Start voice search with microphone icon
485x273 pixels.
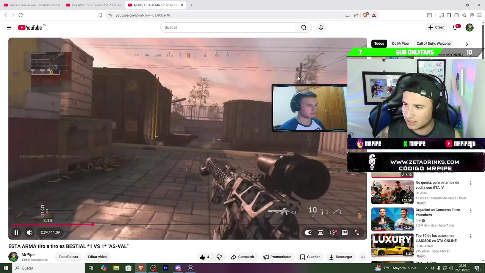321,27
